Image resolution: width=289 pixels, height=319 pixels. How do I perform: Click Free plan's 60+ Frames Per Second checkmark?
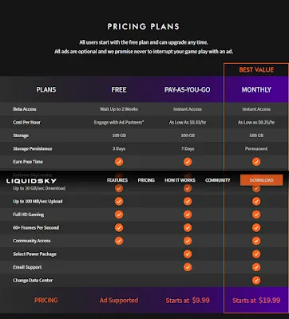click(119, 227)
